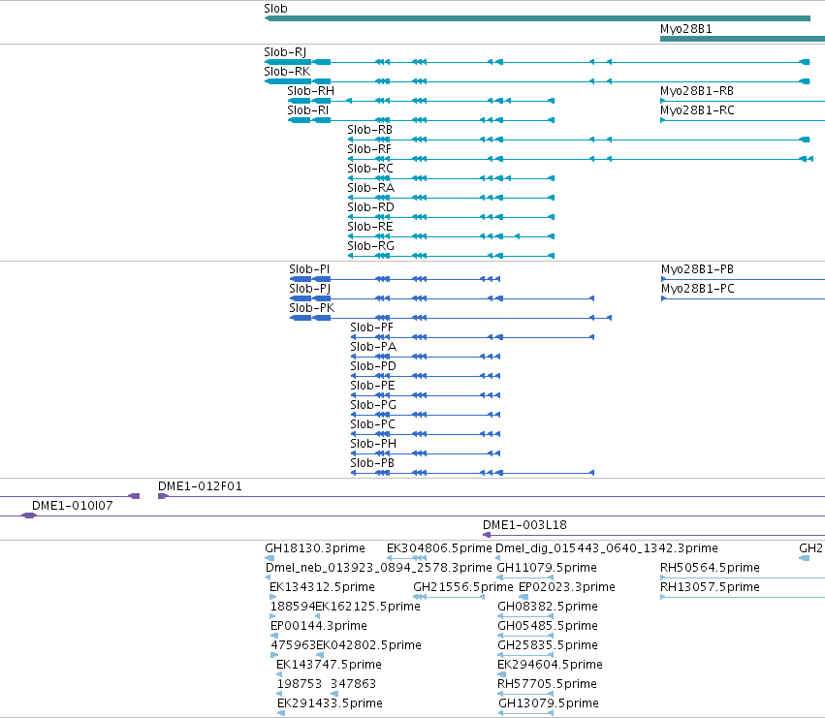Choose the EK162125.5prime EST label
825x718 pixels.
[x=367, y=607]
